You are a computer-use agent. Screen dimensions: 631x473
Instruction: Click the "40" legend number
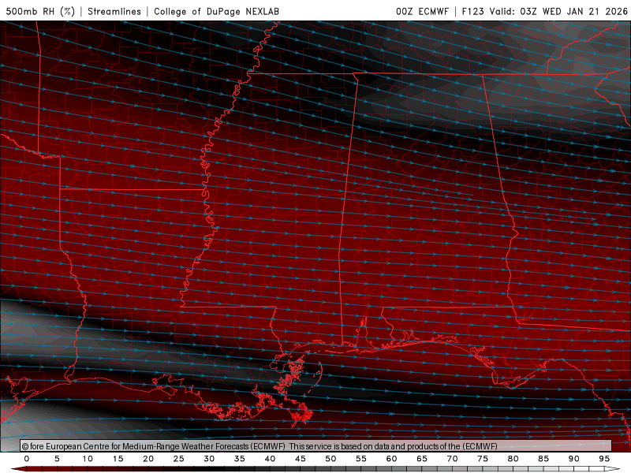click(x=270, y=459)
